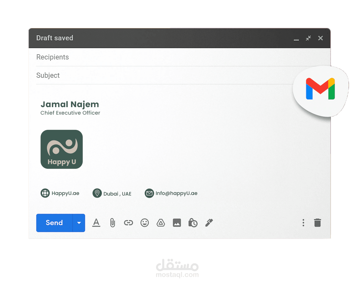Open the emoji picker icon

coord(145,223)
